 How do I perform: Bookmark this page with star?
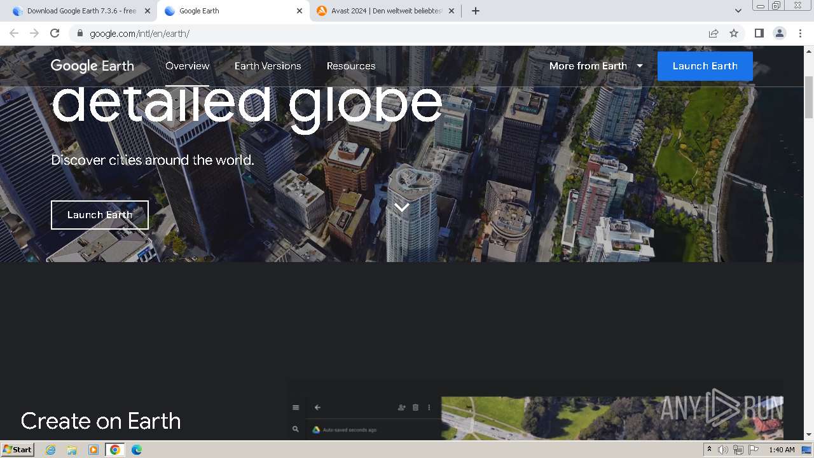(734, 33)
